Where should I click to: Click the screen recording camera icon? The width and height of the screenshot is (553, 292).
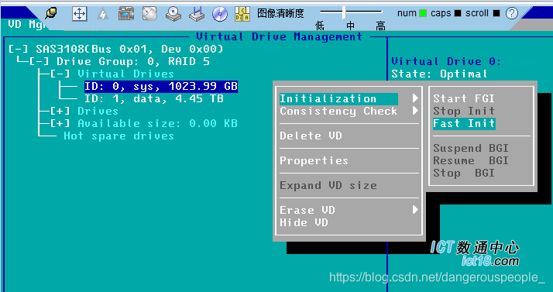coord(126,14)
